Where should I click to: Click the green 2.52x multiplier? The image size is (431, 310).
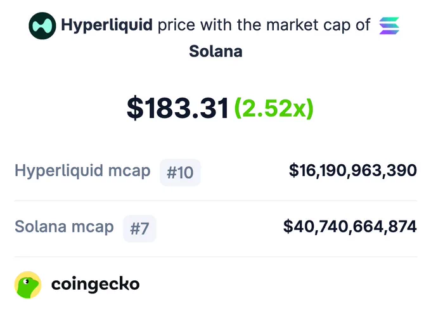tap(274, 108)
